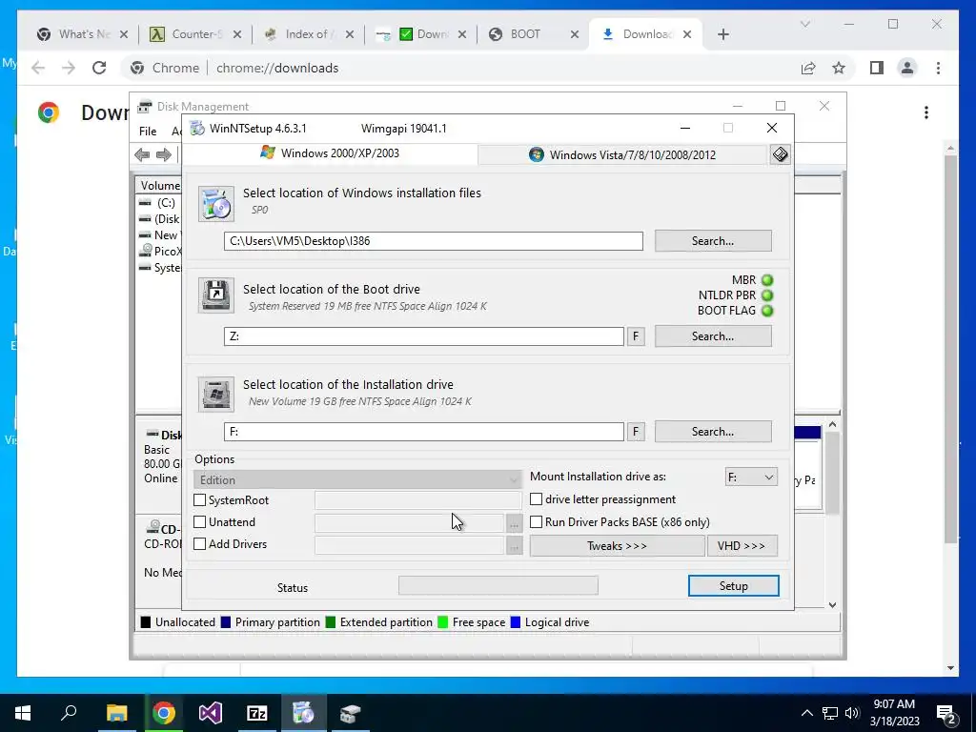Click the Boot drive Z: field

tap(424, 336)
